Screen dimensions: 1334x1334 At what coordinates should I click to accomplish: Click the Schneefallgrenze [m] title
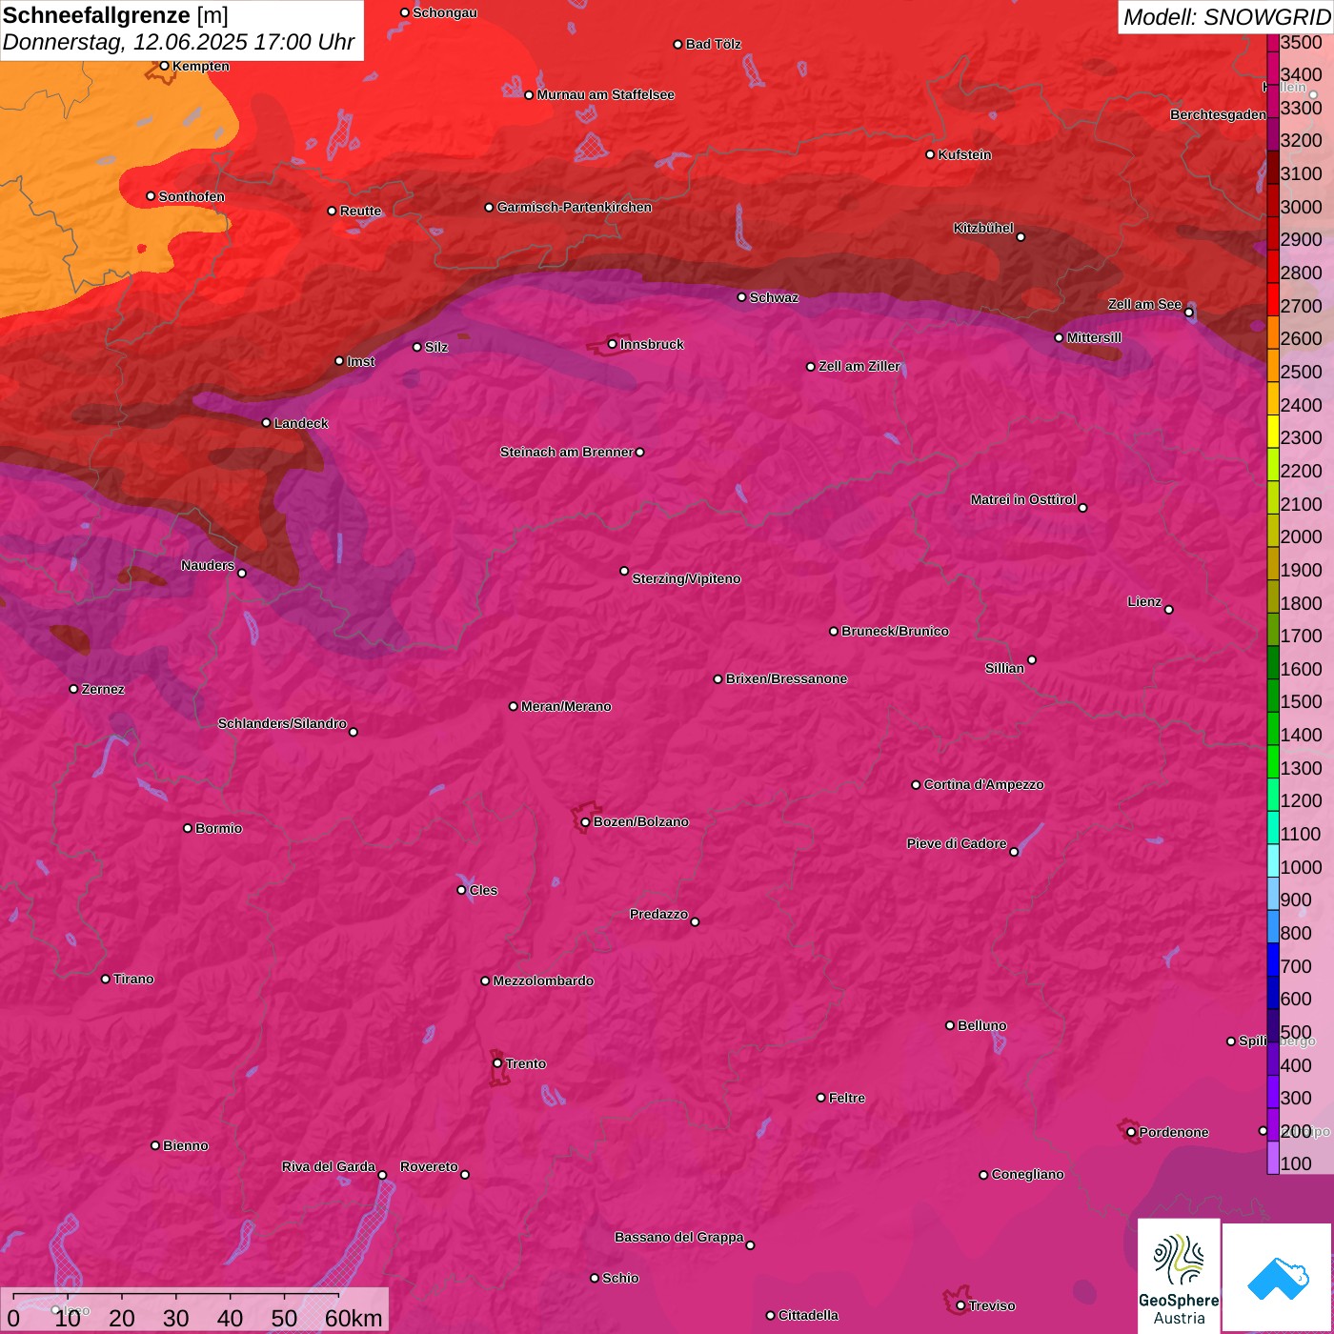[x=115, y=16]
